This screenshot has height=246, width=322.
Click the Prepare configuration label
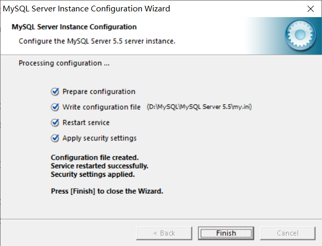point(99,91)
